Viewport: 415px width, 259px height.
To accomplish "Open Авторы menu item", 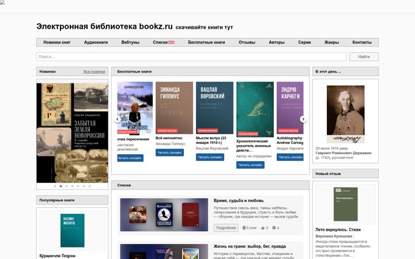I will click(x=277, y=42).
